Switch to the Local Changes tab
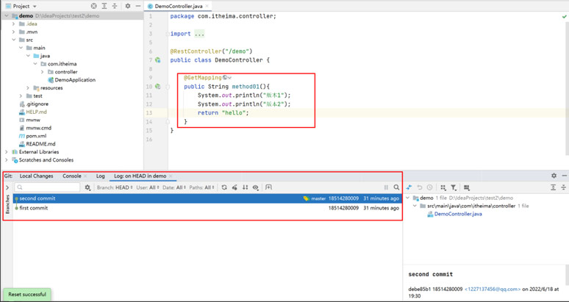Image resolution: width=569 pixels, height=302 pixels. [x=36, y=176]
